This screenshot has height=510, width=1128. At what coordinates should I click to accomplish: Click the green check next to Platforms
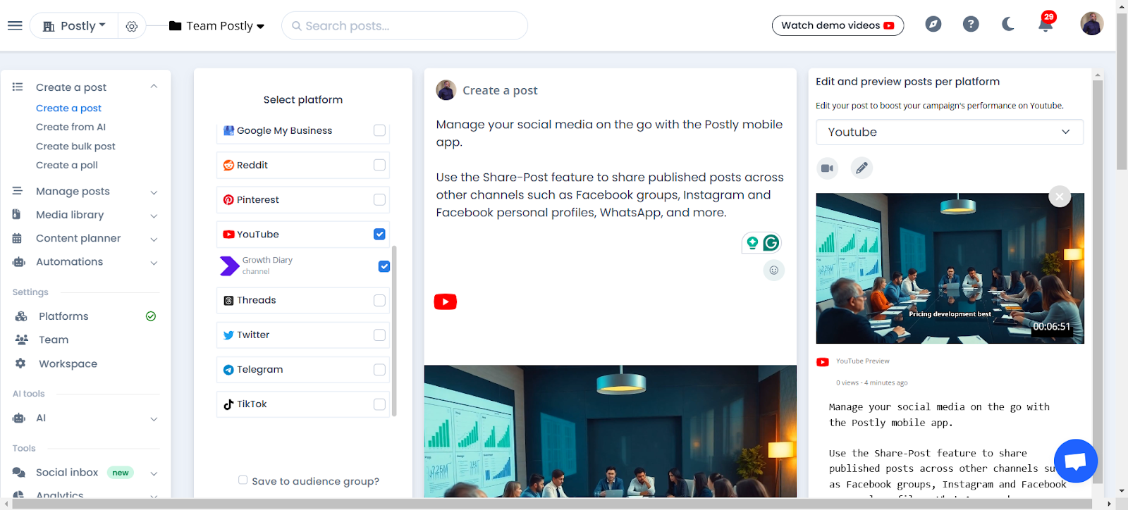tap(151, 316)
